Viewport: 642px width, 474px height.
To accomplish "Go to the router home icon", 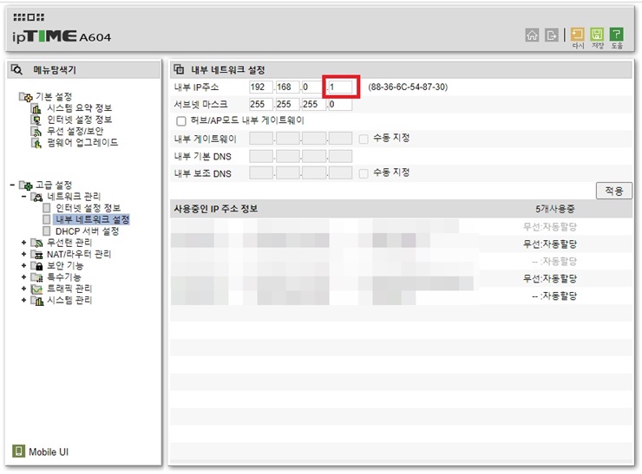I will pos(532,36).
